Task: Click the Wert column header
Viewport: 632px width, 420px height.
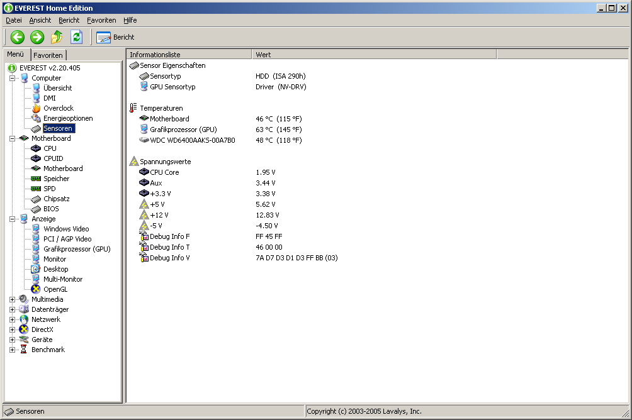Action: click(x=374, y=54)
